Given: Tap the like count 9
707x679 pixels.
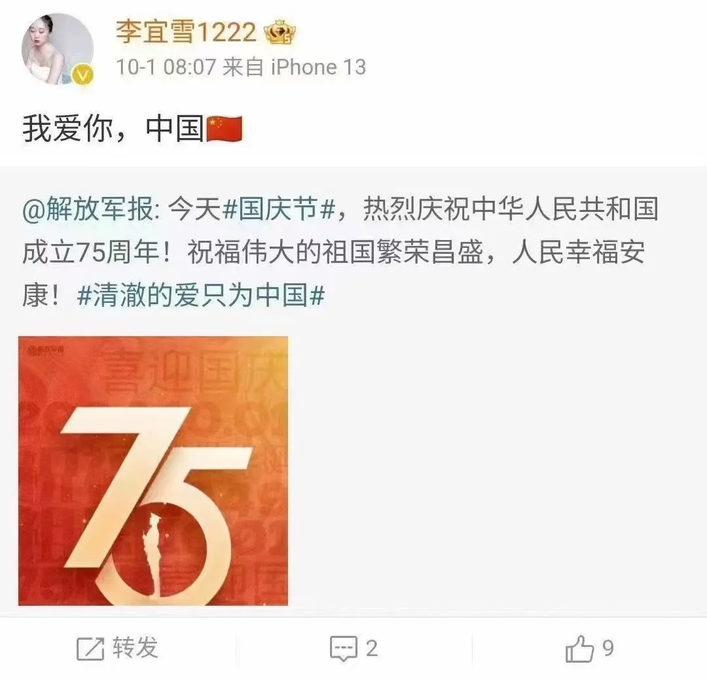Looking at the screenshot, I should coord(608,649).
